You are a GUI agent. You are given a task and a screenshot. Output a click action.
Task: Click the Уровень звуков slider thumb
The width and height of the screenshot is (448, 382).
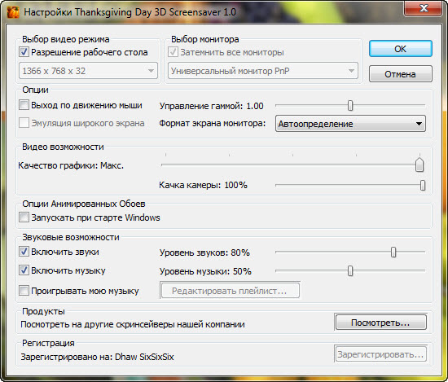tap(393, 252)
